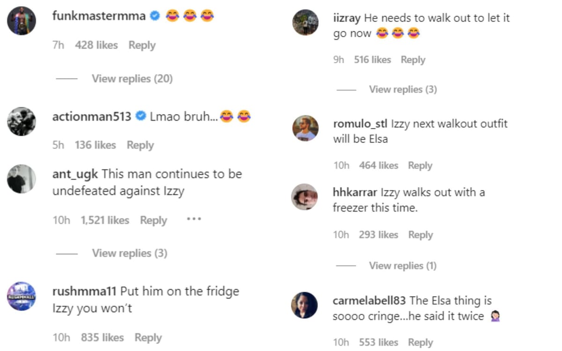The width and height of the screenshot is (562, 351).
Task: Click 516 likes on iizray's comment
Action: click(x=373, y=59)
